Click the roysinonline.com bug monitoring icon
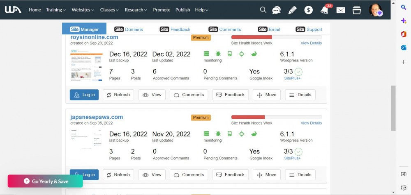Image resolution: width=411 pixels, height=195 pixels. [218, 54]
